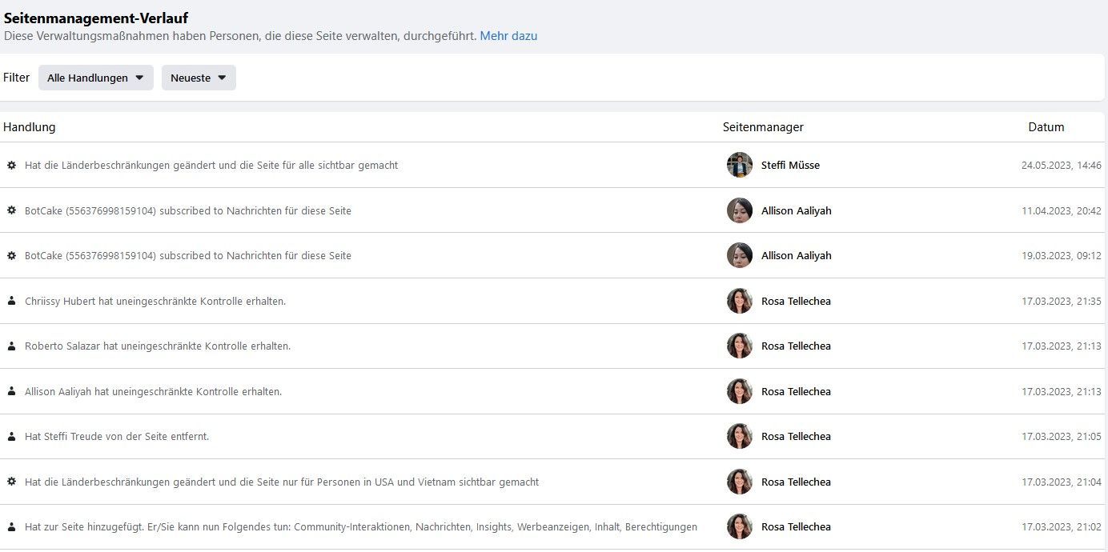The height and width of the screenshot is (552, 1108).
Task: Click Steffi Müsse's profile picture
Action: point(739,165)
